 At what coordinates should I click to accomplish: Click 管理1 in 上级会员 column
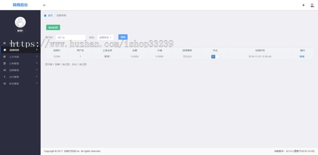(x=107, y=57)
